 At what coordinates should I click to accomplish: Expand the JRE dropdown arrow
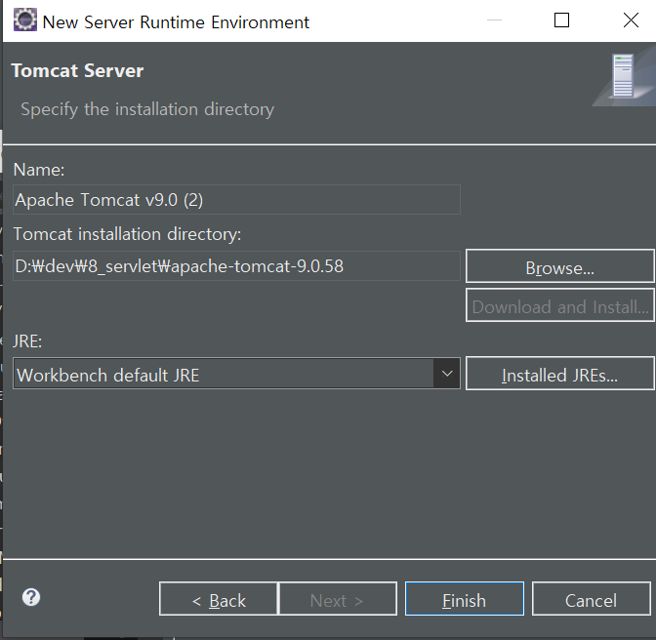pos(447,374)
